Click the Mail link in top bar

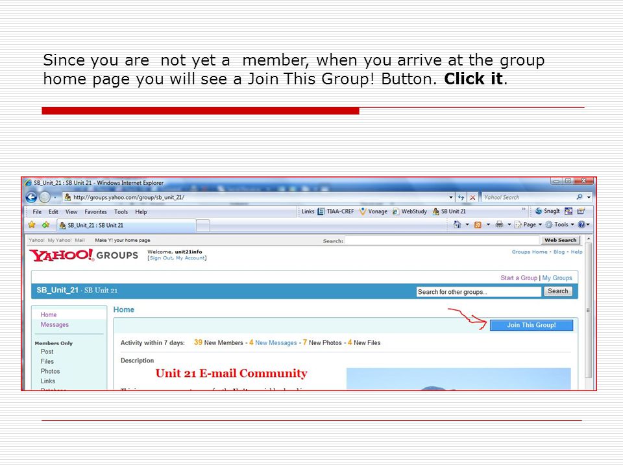click(x=80, y=240)
